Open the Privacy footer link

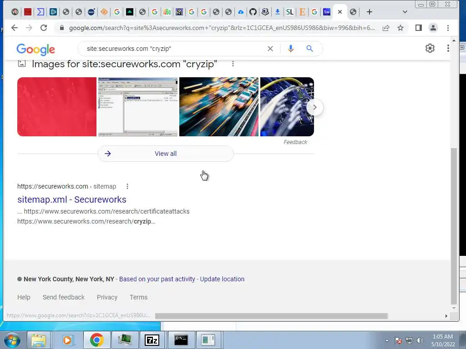(x=107, y=297)
